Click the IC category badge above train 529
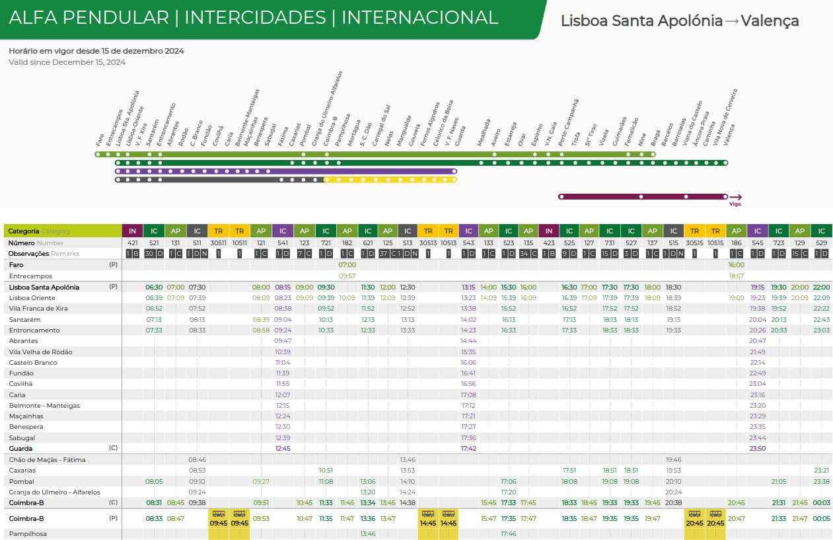The width and height of the screenshot is (833, 540). [x=822, y=231]
